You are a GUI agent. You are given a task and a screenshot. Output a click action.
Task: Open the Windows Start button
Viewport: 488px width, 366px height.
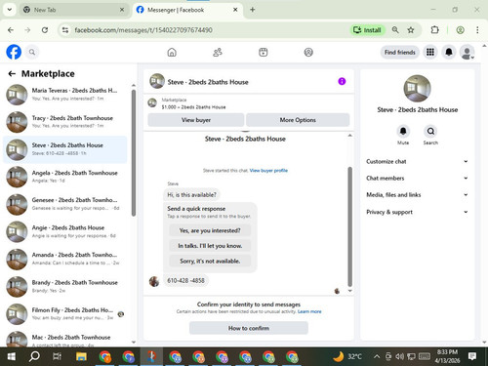(x=12, y=356)
